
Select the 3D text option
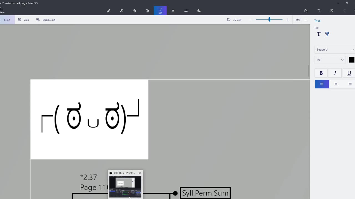[x=327, y=34]
